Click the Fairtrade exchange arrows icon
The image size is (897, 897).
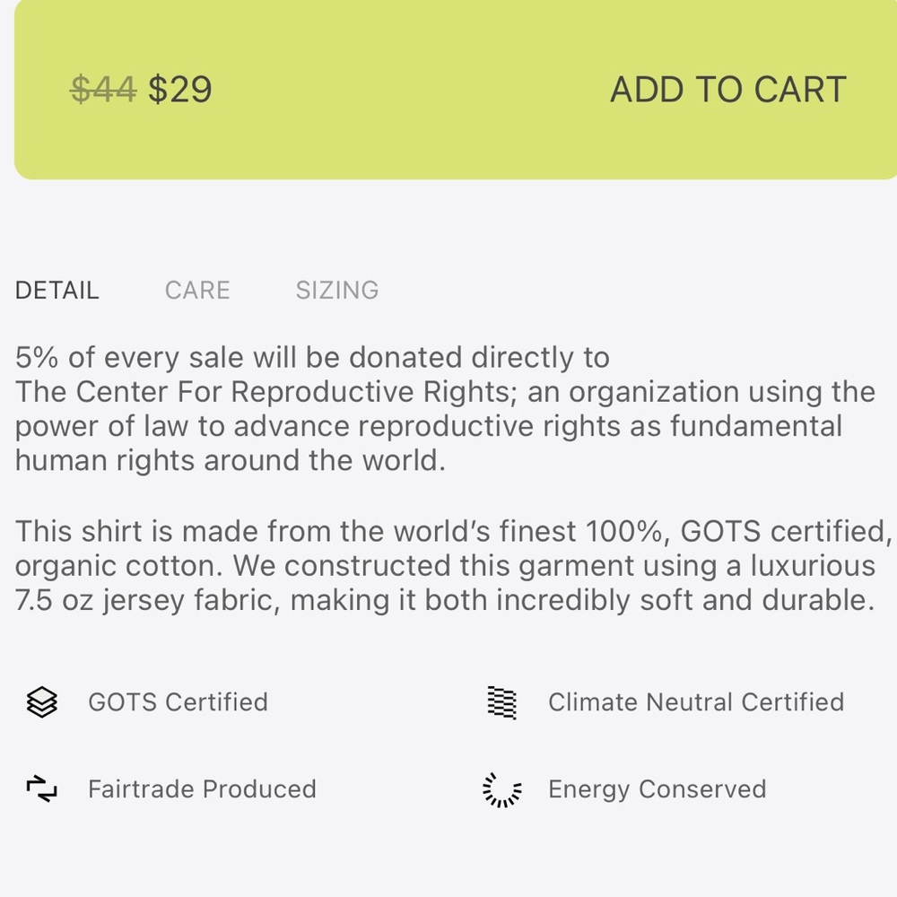pyautogui.click(x=41, y=789)
